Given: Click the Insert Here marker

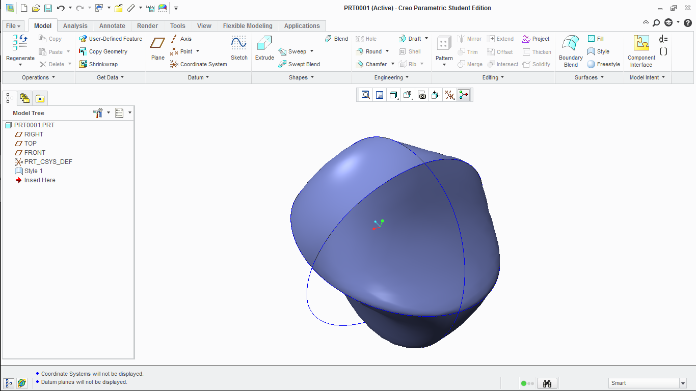Looking at the screenshot, I should [x=35, y=180].
